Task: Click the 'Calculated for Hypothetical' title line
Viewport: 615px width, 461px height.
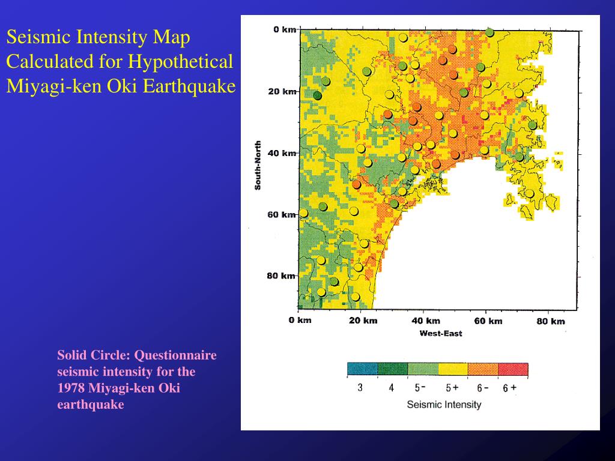Action: pos(120,62)
